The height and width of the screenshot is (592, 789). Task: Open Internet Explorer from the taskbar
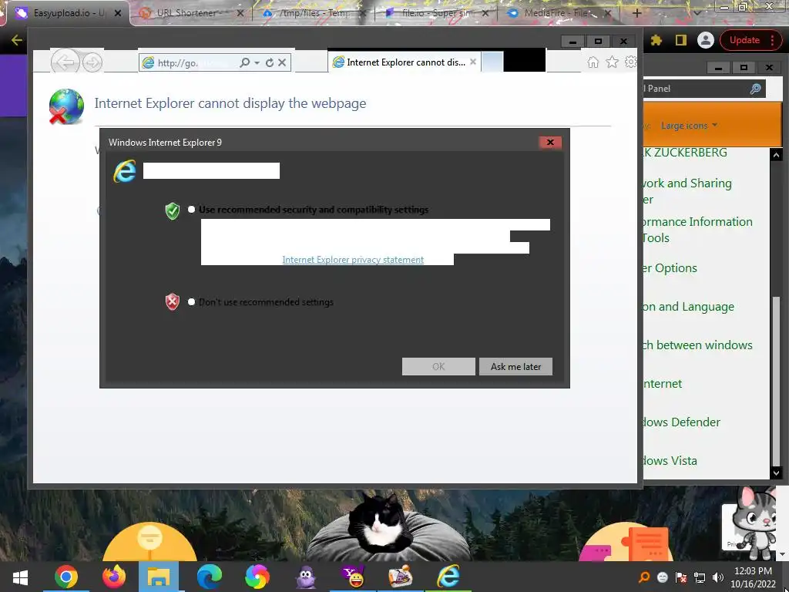pos(448,577)
